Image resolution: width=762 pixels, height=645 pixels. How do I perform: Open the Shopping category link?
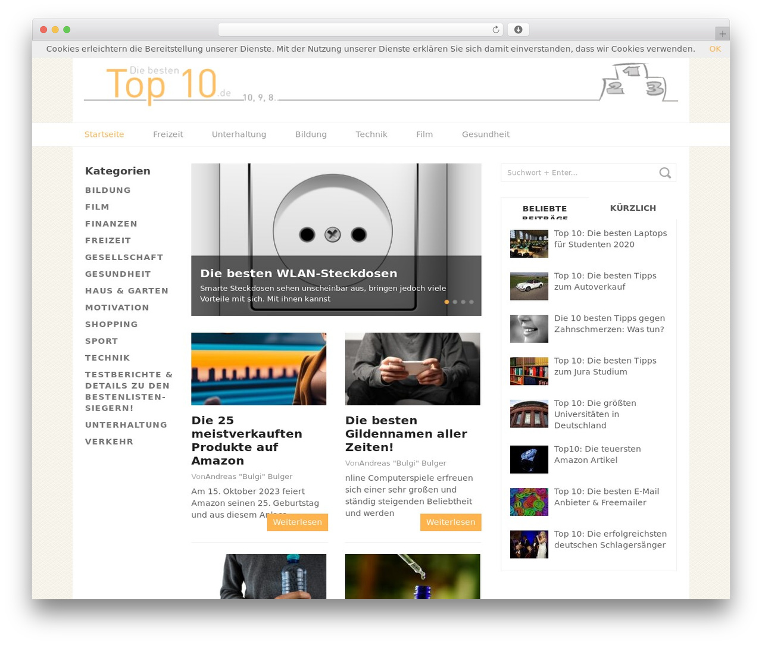(111, 324)
